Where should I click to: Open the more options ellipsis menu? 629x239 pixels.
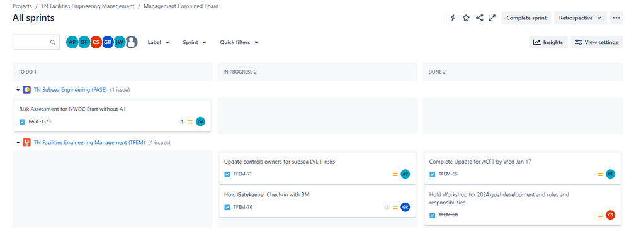pyautogui.click(x=616, y=18)
